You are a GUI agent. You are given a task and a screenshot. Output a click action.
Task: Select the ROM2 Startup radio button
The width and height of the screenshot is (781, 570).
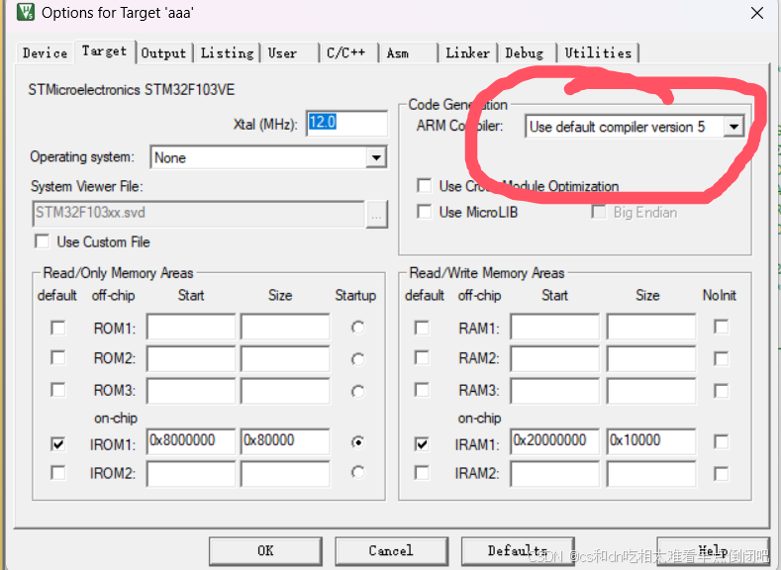tap(357, 359)
